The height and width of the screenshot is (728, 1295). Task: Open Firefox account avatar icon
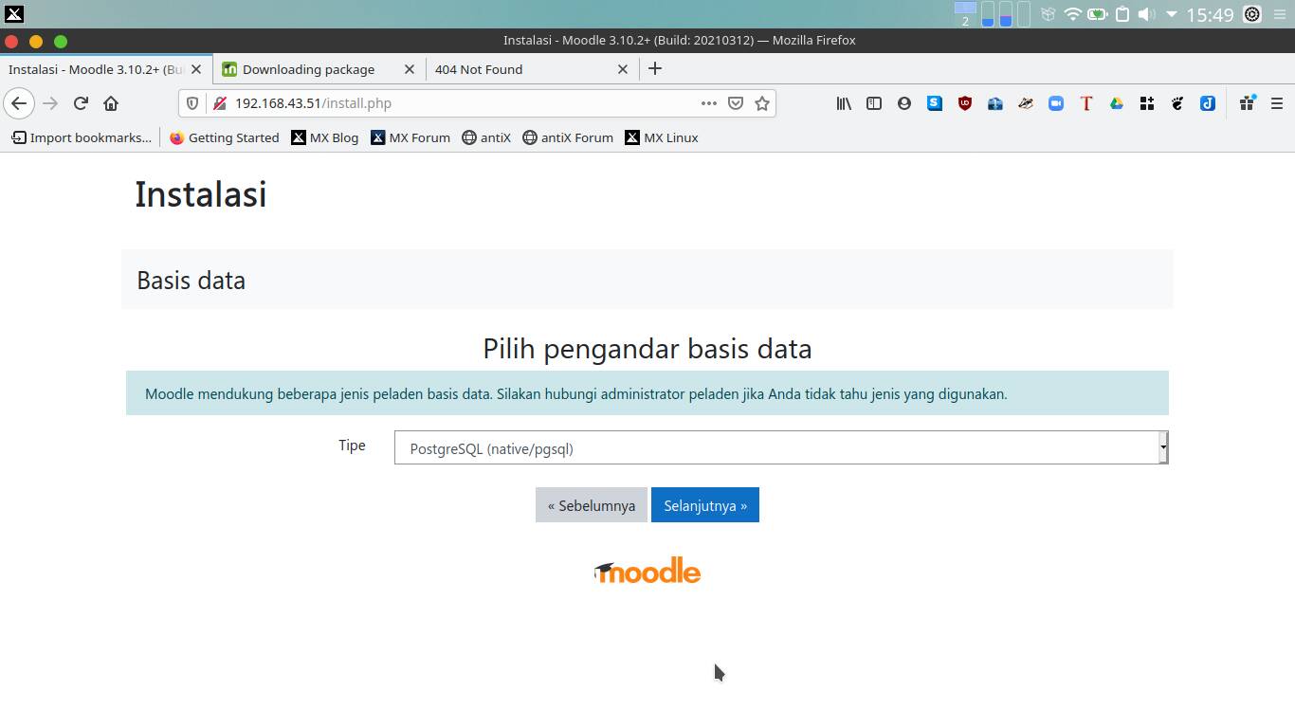coord(904,103)
